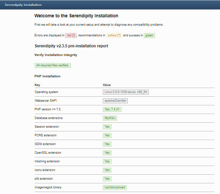Click the 'Key' column header
Screen dimensions: 220x194
tap(37, 85)
